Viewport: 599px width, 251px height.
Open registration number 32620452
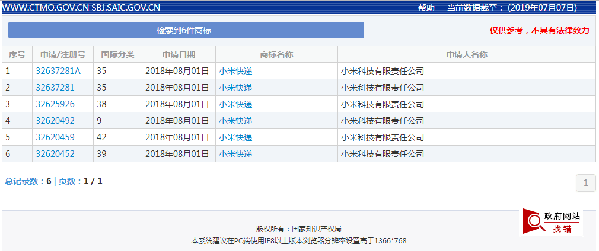point(55,154)
